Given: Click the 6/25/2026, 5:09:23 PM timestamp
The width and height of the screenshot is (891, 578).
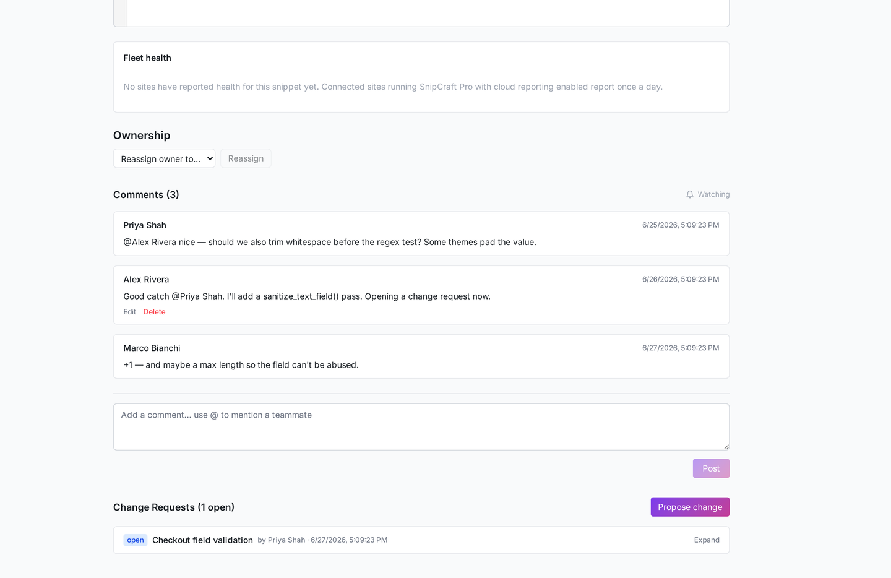Looking at the screenshot, I should click(681, 225).
